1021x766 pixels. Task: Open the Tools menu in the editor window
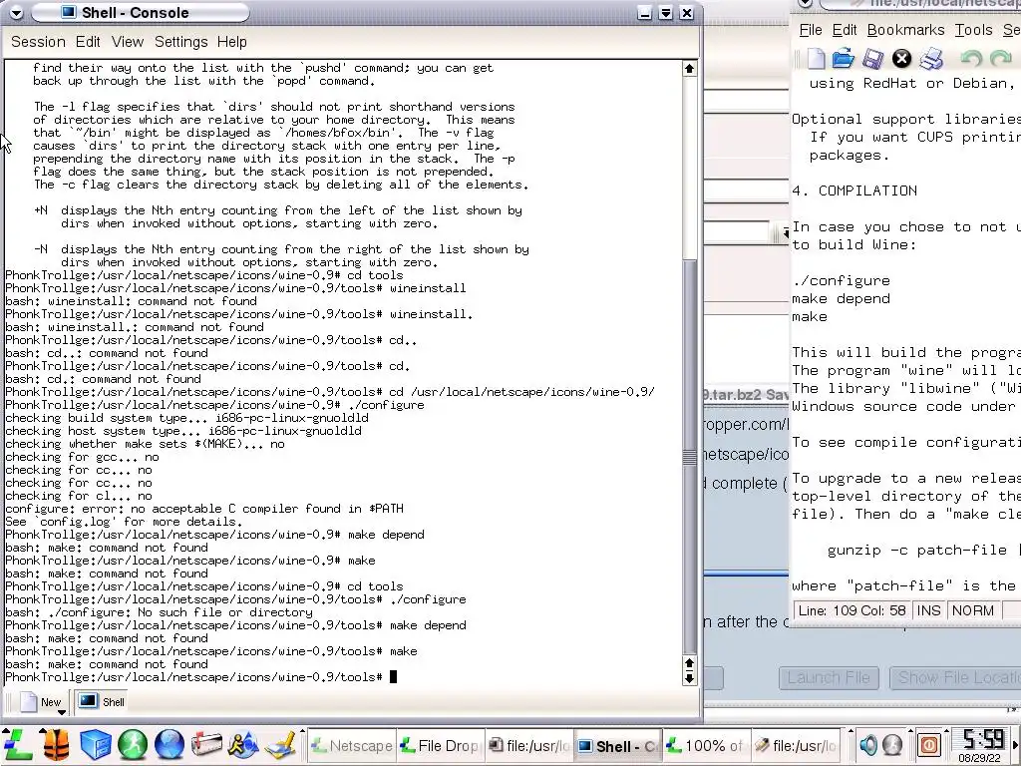click(973, 30)
